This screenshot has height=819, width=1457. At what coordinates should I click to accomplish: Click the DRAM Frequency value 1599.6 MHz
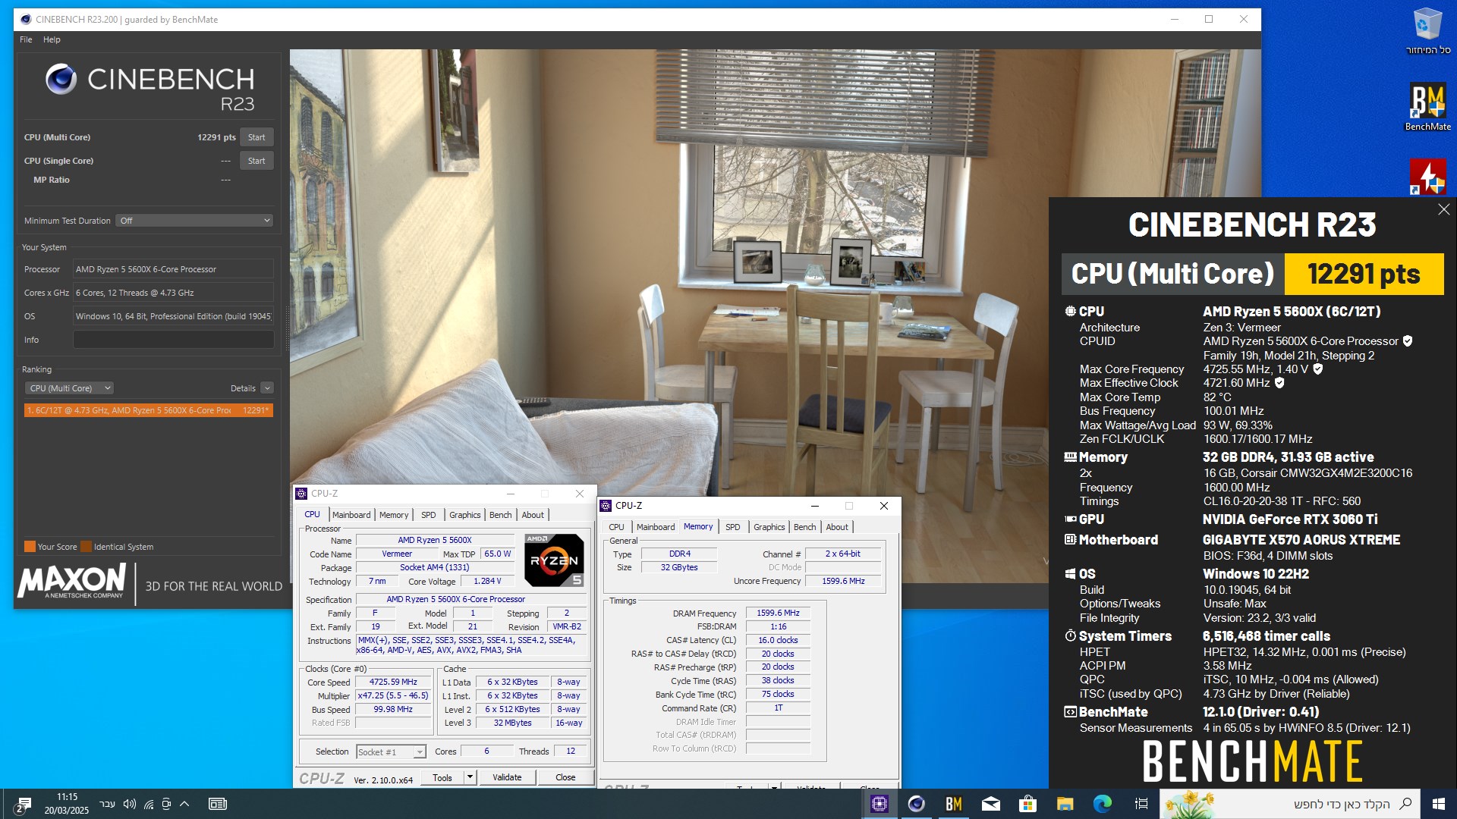point(778,613)
